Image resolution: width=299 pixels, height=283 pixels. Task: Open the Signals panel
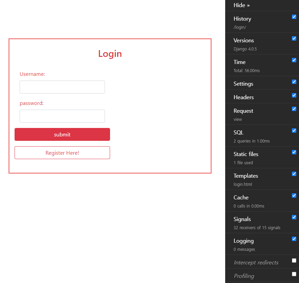(x=242, y=219)
